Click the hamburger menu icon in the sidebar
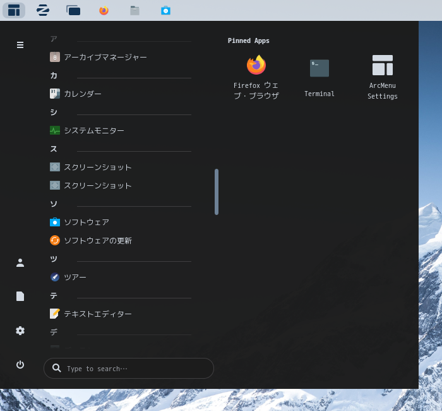Image resolution: width=442 pixels, height=411 pixels. [x=20, y=45]
